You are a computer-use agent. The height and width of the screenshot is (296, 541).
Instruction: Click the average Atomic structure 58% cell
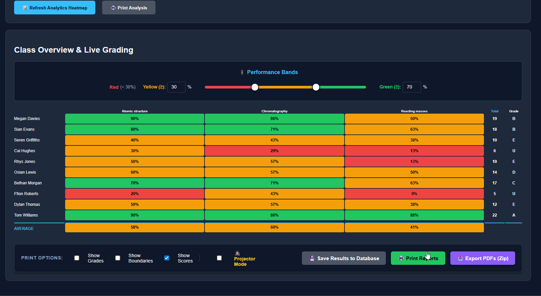135,227
